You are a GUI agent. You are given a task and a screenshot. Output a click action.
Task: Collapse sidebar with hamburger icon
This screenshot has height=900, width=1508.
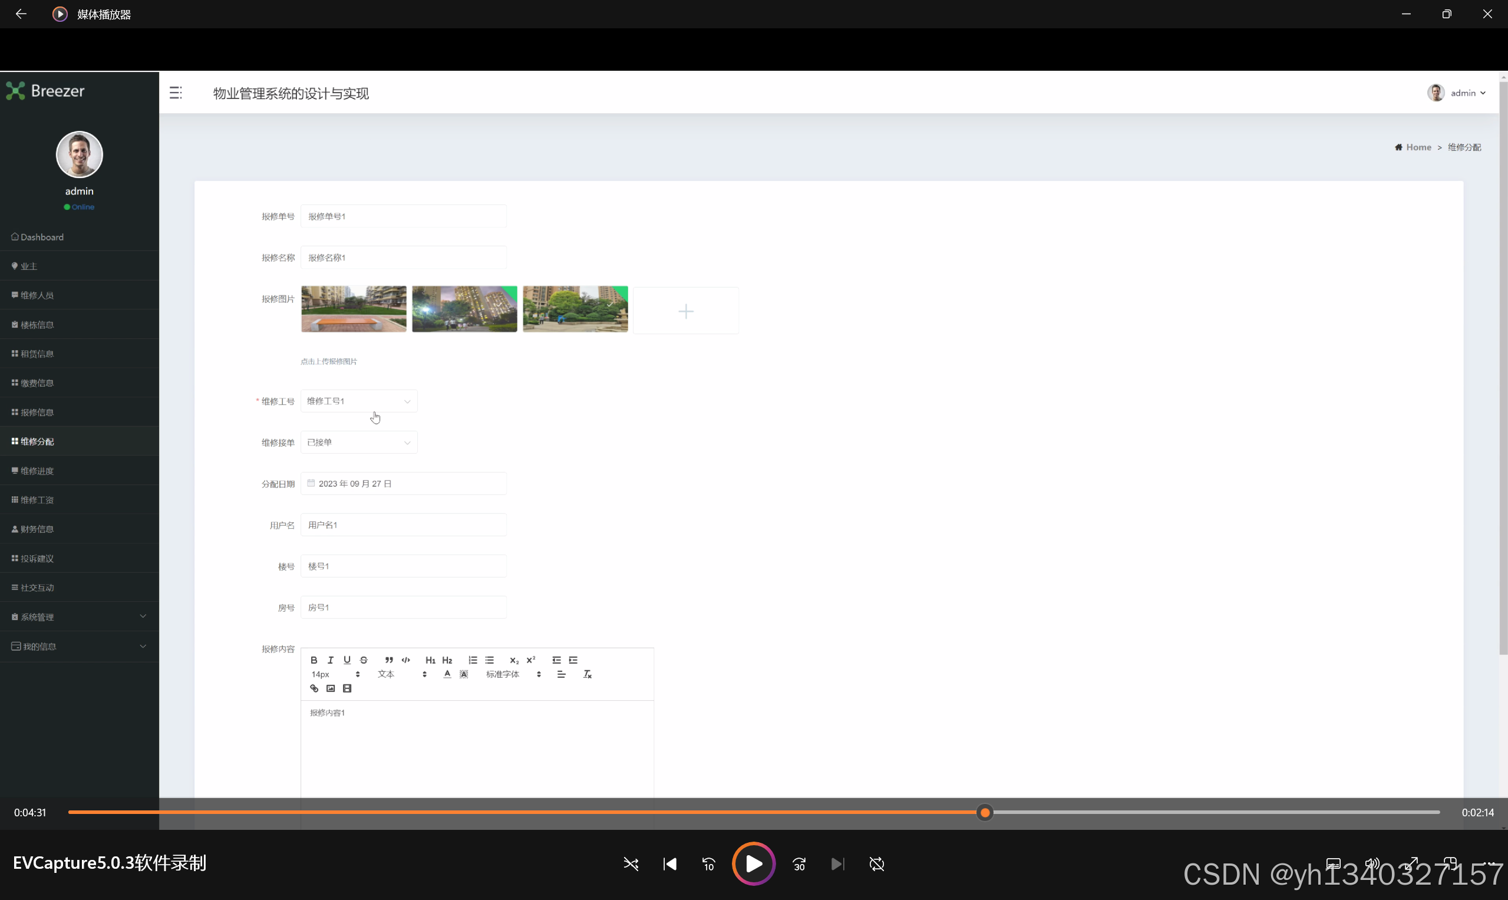(x=176, y=93)
